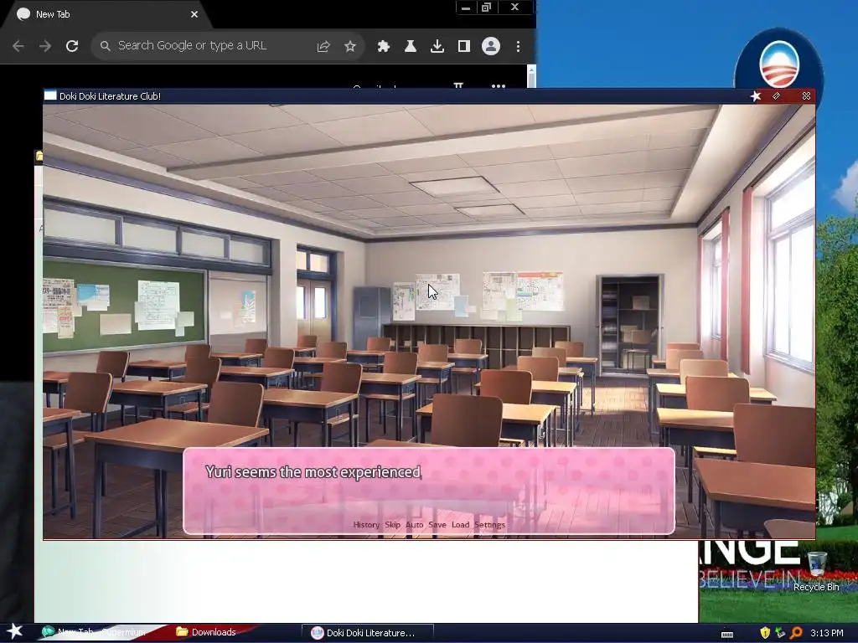The height and width of the screenshot is (643, 858).
Task: Reload the New Tab page
Action: pos(72,46)
